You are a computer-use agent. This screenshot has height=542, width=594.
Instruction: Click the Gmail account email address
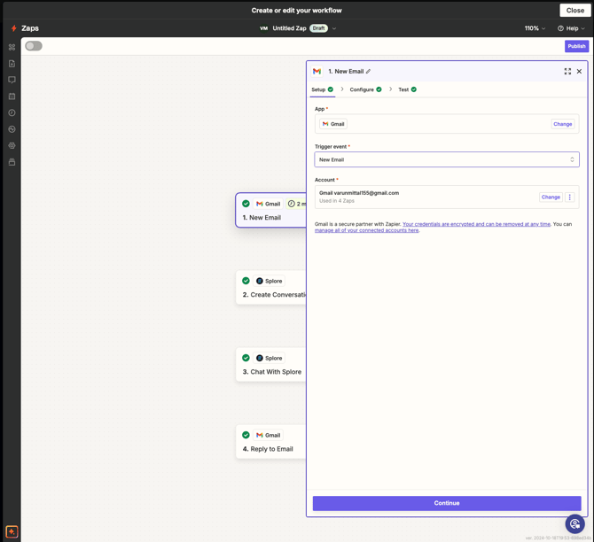366,193
